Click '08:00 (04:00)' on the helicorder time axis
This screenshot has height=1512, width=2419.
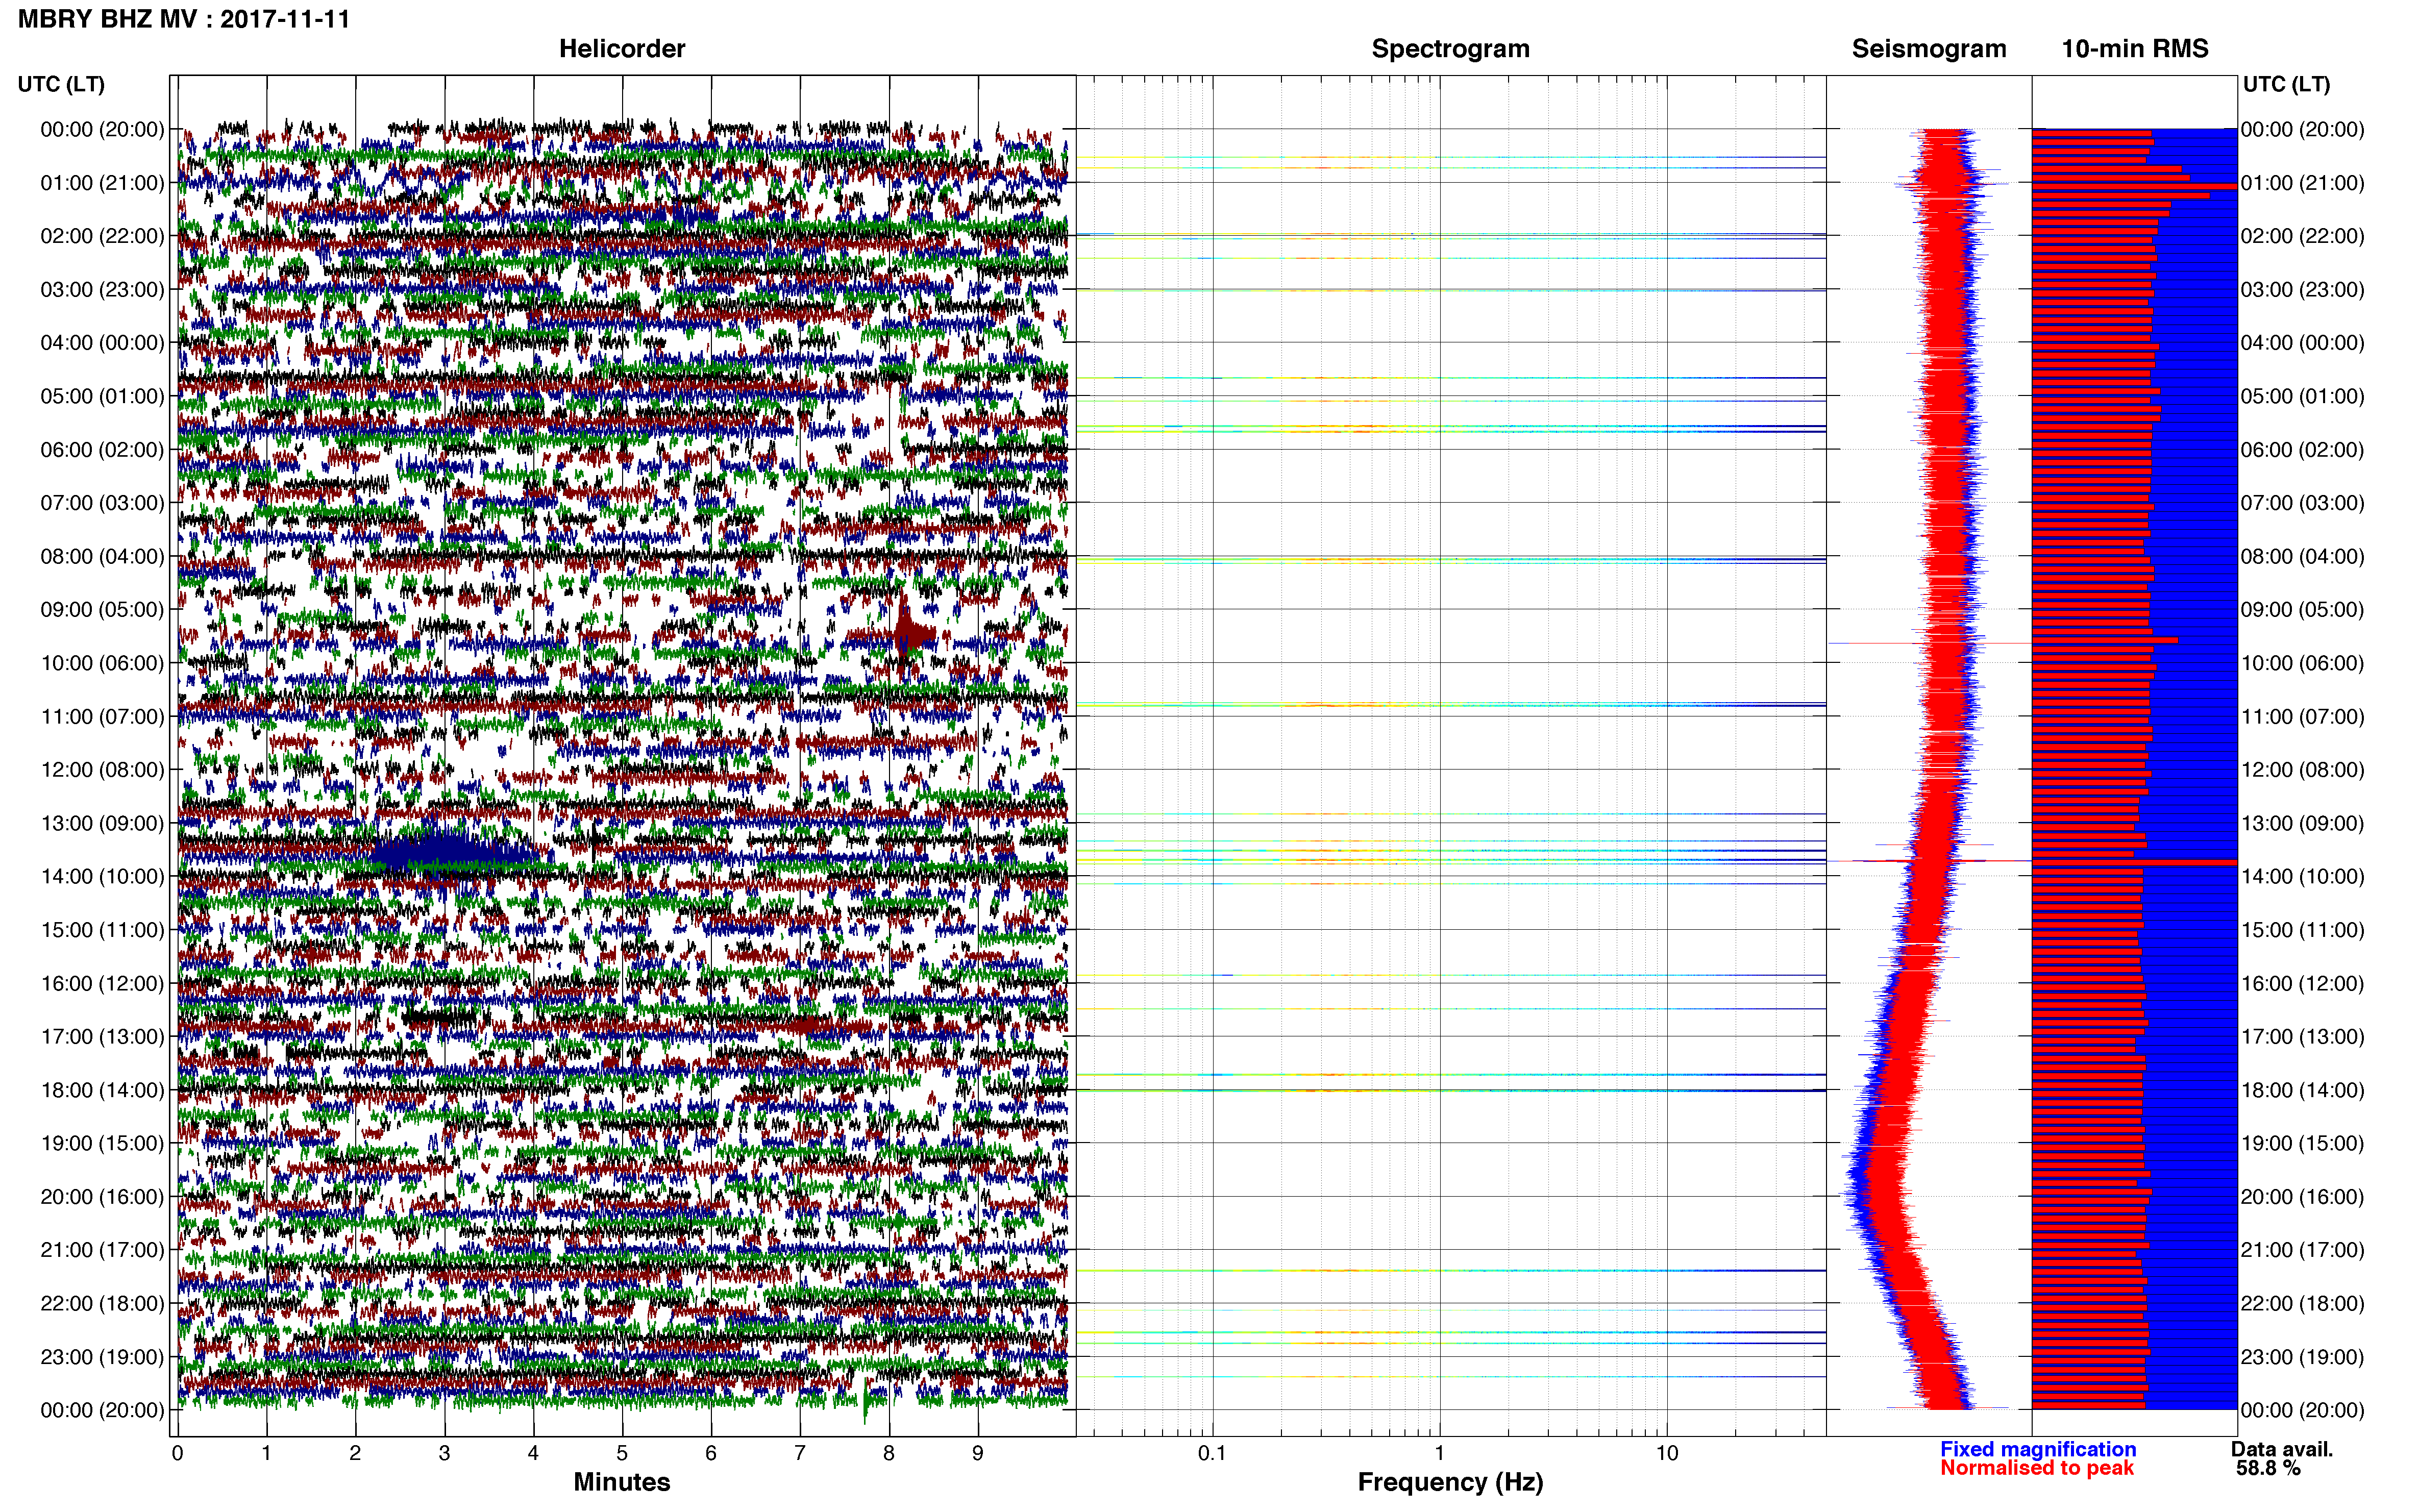[102, 556]
